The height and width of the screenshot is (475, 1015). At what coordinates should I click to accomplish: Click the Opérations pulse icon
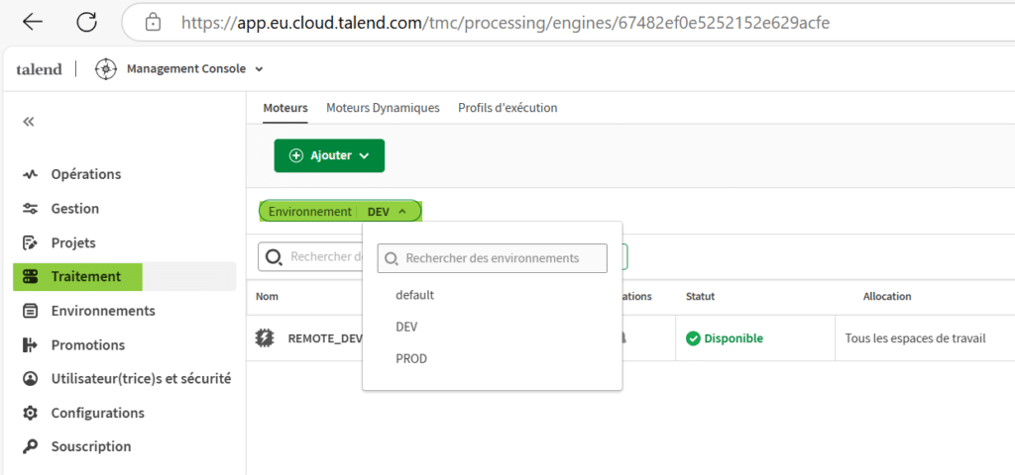click(30, 174)
